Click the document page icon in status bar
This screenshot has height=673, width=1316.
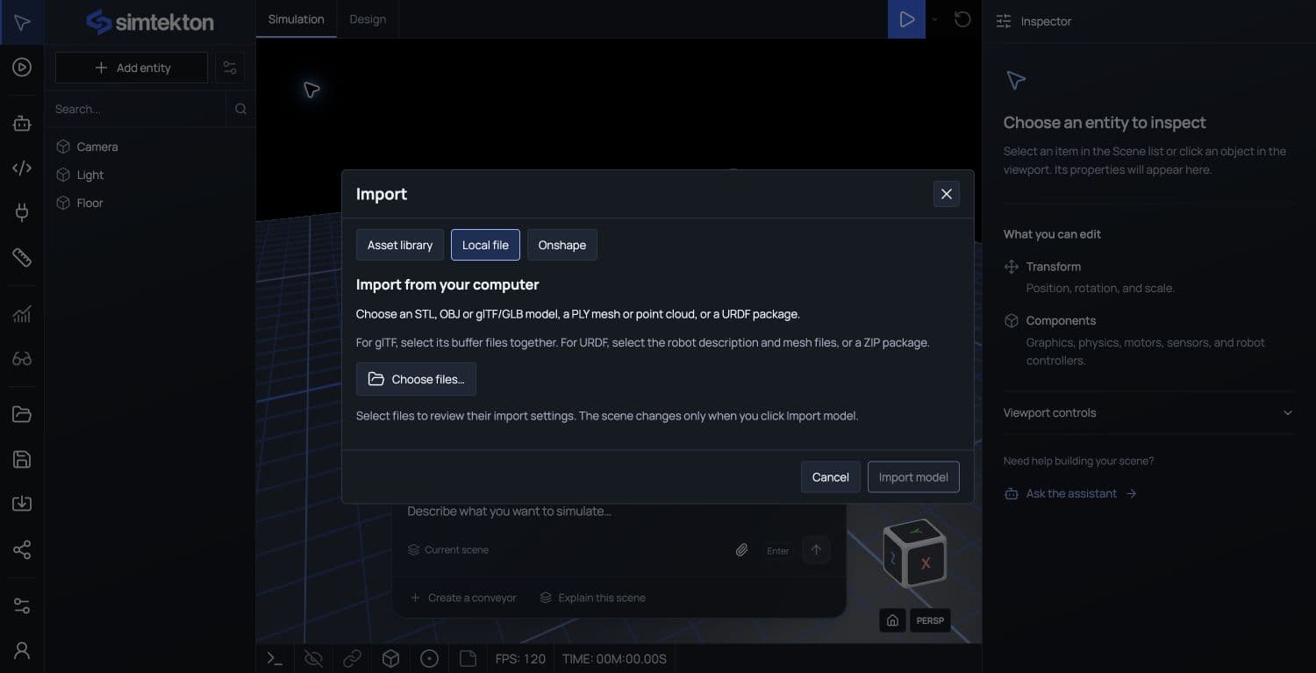coord(468,658)
